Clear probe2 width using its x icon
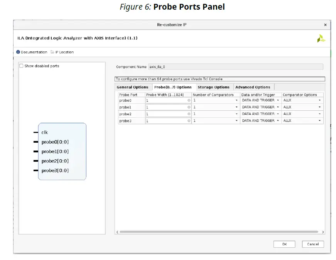Image resolution: width=336 pixels, height=260 pixels. (x=189, y=113)
